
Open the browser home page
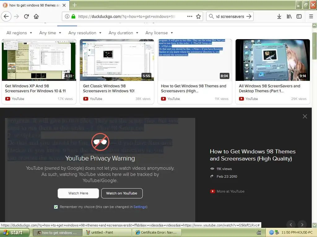tap(36, 16)
